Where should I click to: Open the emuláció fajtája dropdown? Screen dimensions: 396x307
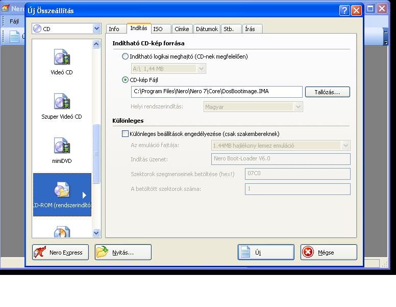pos(345,146)
